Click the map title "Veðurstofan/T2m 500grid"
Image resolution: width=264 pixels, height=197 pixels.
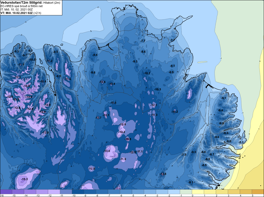[x=21, y=2]
